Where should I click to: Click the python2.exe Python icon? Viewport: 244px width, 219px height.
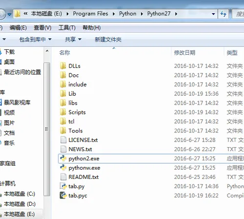click(x=63, y=158)
